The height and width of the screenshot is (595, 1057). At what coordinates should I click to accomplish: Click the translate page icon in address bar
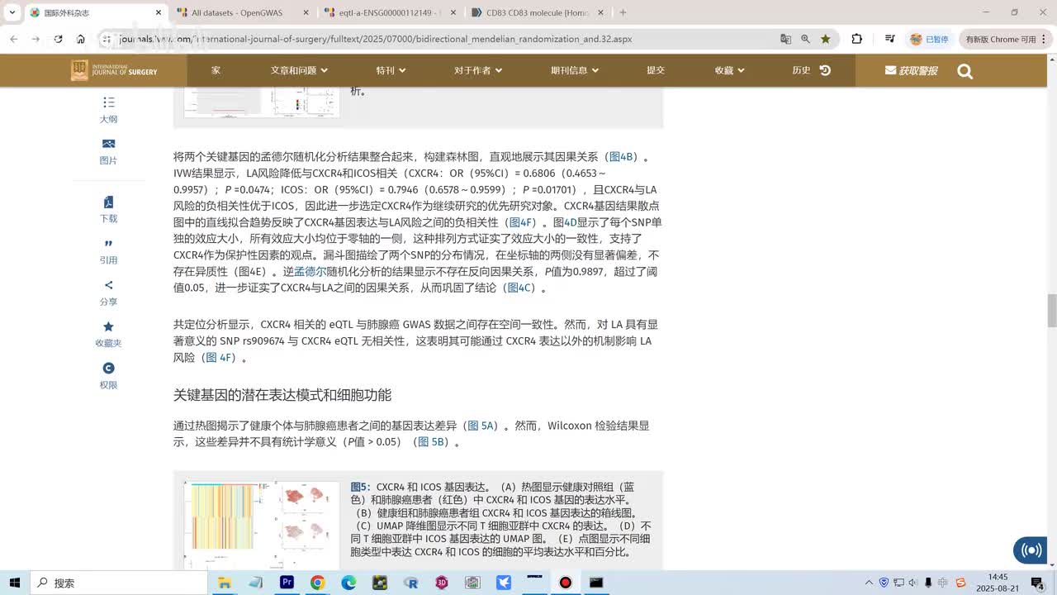785,39
